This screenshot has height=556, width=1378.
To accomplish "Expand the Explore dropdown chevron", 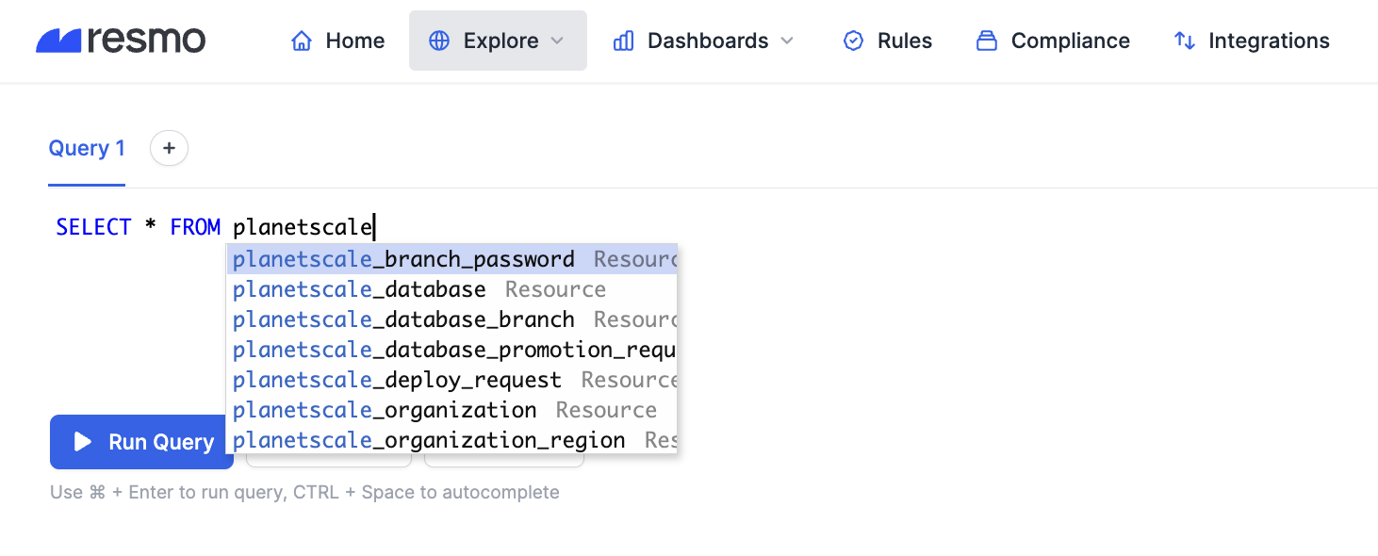I will click(557, 41).
